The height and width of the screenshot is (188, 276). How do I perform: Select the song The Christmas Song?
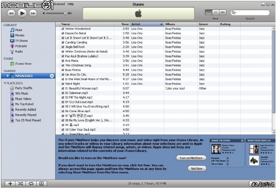78,65
